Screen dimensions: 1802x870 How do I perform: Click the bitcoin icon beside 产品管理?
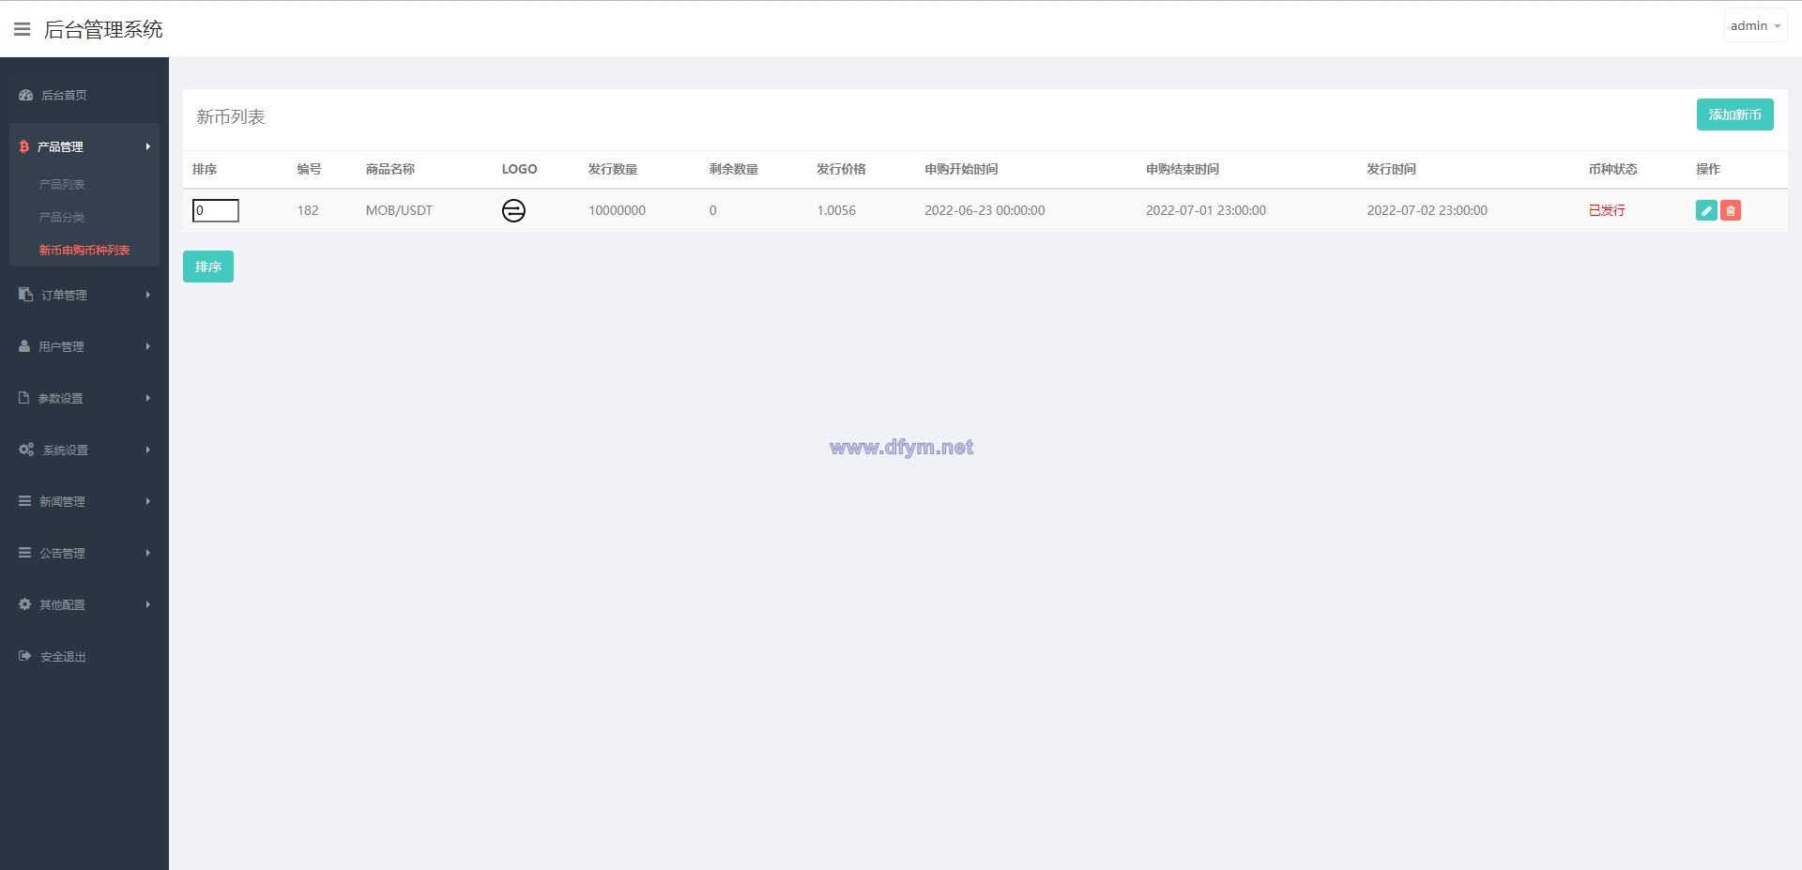24,146
